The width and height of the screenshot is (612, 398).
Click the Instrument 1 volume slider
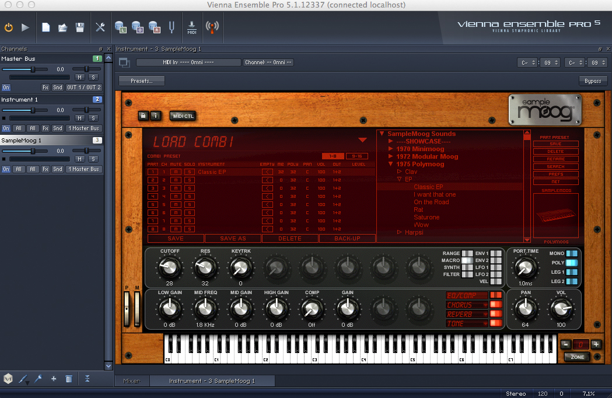pos(33,110)
